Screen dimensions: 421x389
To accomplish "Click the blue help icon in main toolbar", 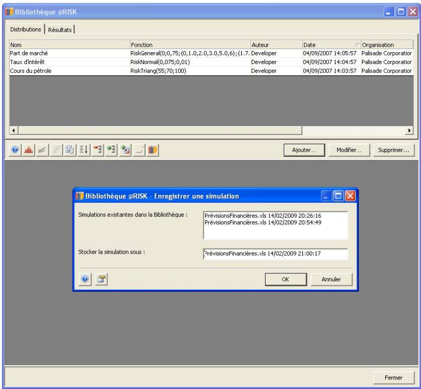I will 15,150.
